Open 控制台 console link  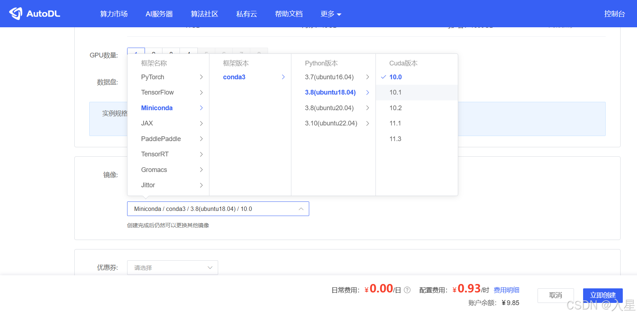614,14
